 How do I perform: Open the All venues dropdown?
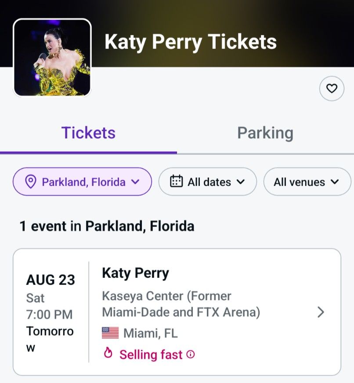307,182
